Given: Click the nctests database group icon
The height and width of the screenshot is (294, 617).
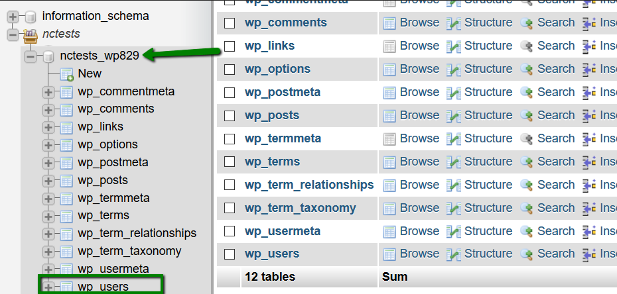Looking at the screenshot, I should [x=31, y=34].
